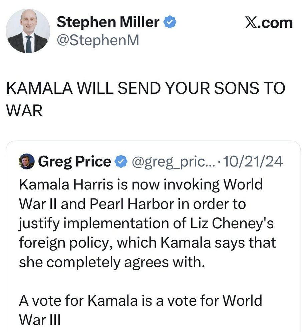Open the @StephenM handle
Viewport: 305px width, 332px height.
[x=97, y=40]
